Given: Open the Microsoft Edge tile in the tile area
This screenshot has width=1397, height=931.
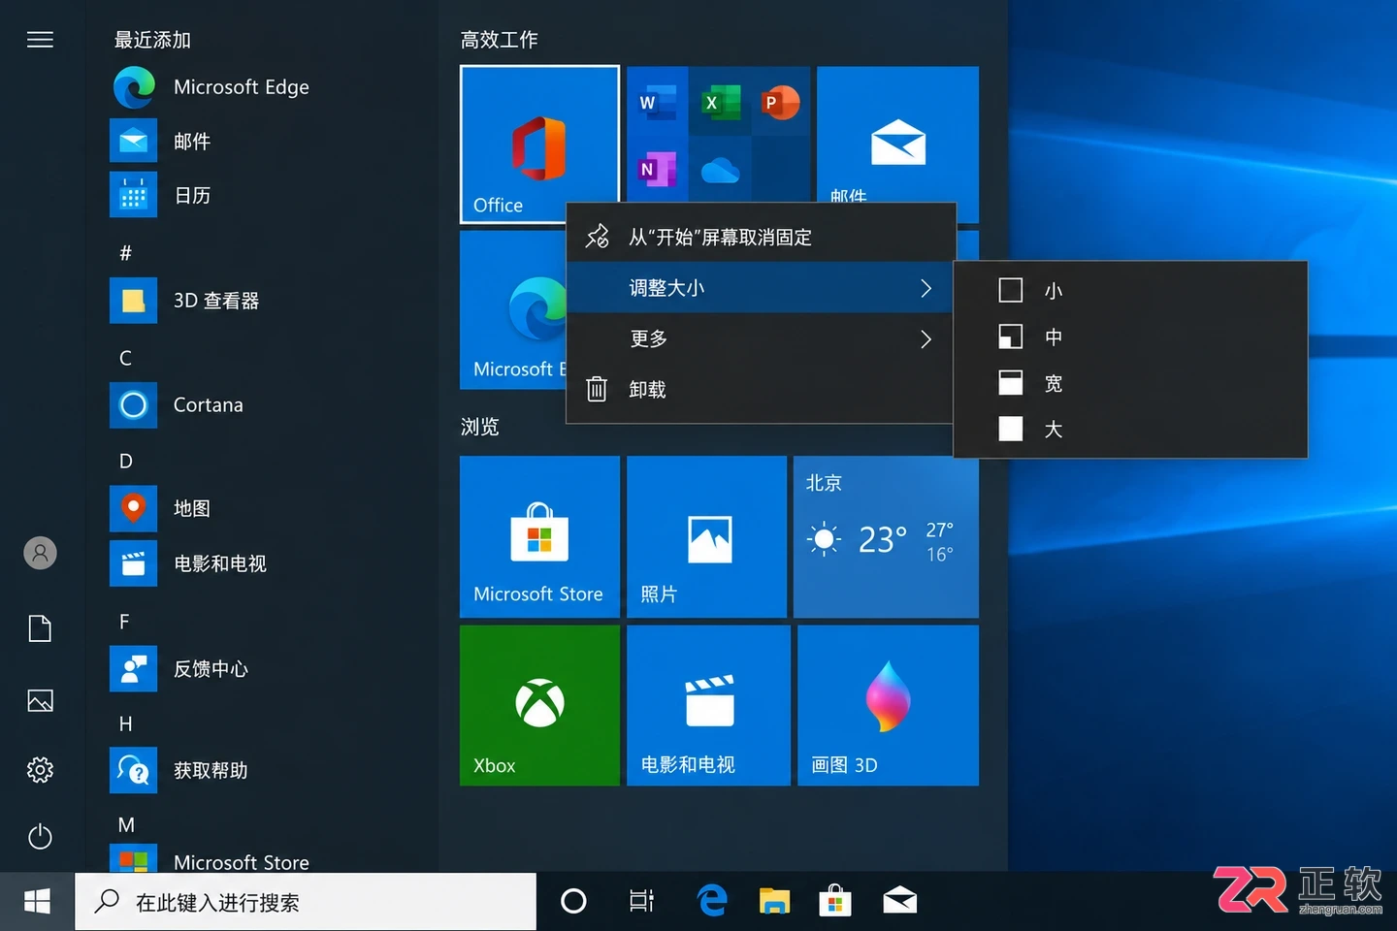Looking at the screenshot, I should (x=512, y=310).
